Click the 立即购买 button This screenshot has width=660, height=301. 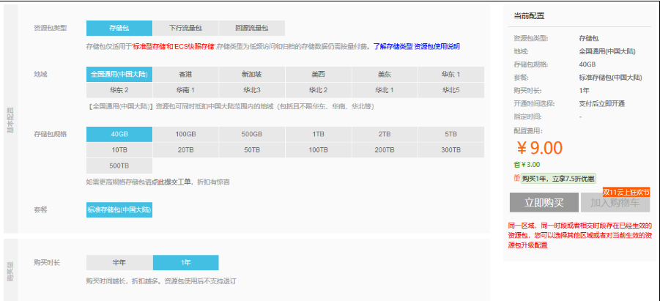click(x=544, y=202)
